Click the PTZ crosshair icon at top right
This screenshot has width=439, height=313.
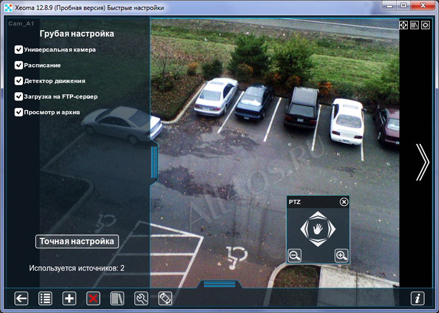[x=403, y=25]
